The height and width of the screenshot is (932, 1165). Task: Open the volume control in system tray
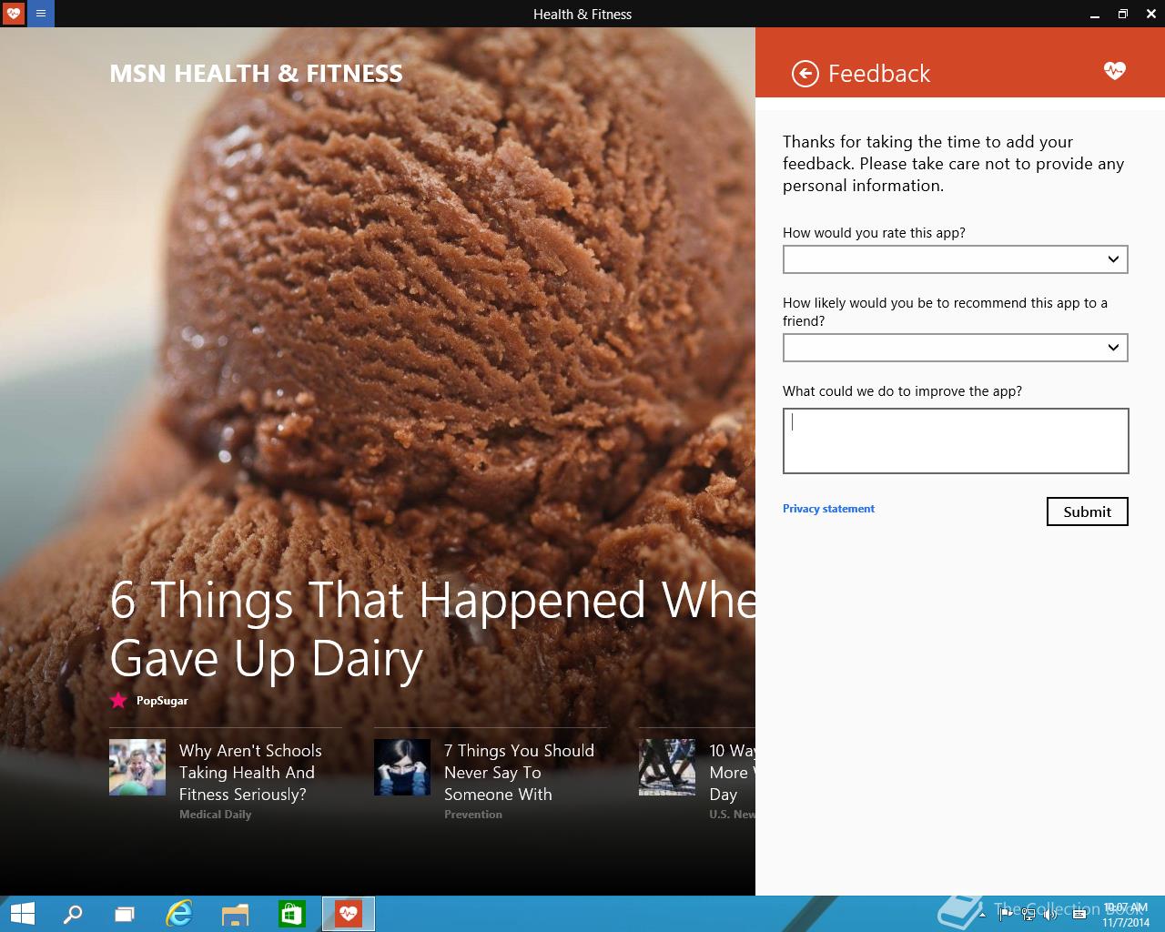tap(1050, 914)
